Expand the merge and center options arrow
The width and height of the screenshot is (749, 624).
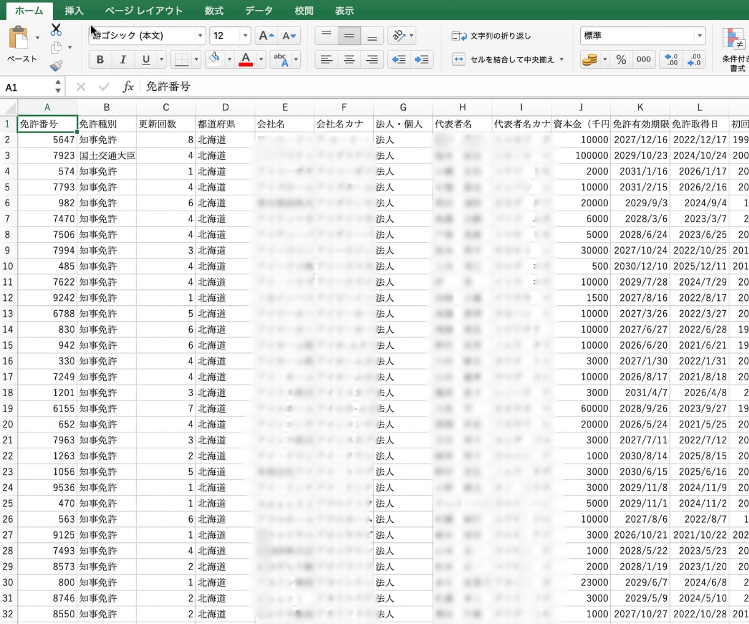[562, 60]
